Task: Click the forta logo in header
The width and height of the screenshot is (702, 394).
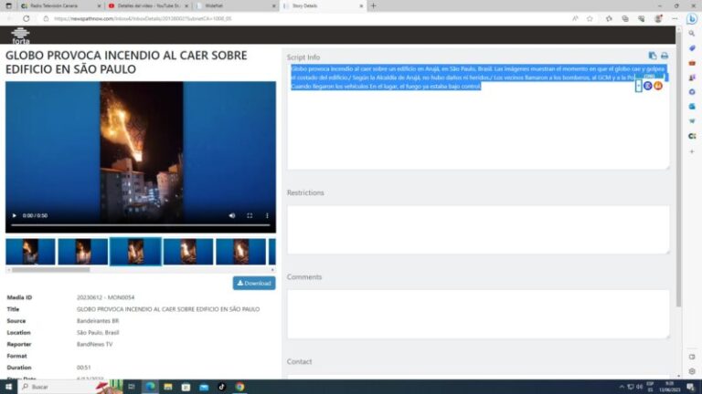Action: [x=20, y=36]
